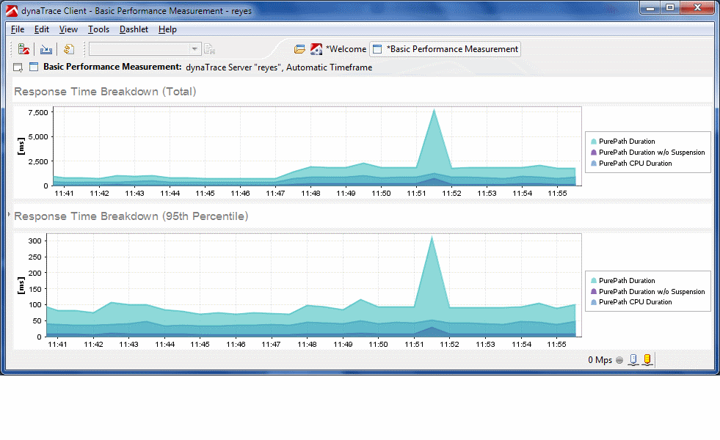Open the File menu

pos(18,29)
